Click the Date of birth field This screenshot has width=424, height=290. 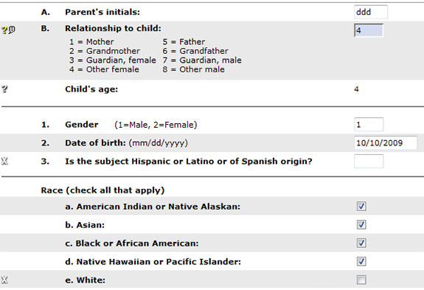pyautogui.click(x=386, y=143)
